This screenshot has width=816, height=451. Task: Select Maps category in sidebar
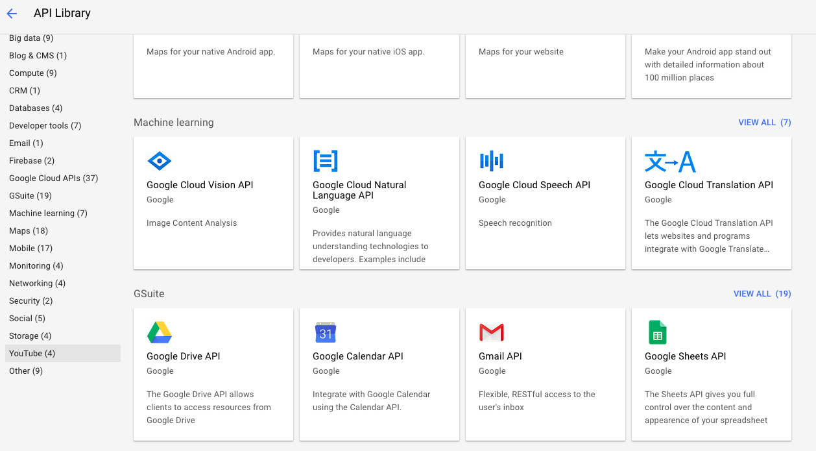(29, 231)
